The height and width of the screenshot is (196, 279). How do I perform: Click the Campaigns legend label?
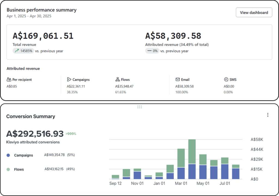pyautogui.click(x=23, y=155)
